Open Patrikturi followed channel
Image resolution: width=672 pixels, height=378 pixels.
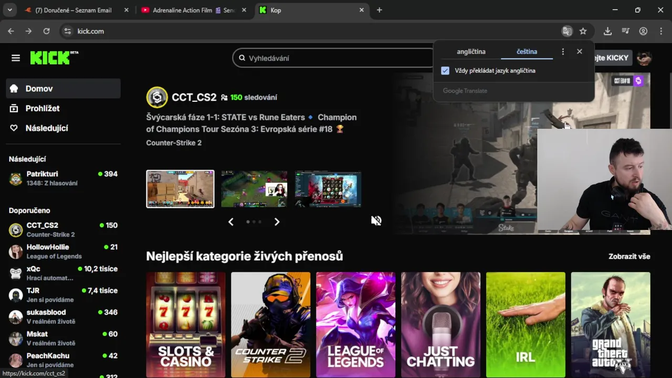point(64,178)
